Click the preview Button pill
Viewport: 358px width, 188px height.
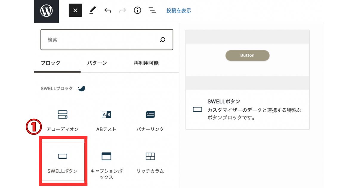click(x=247, y=56)
